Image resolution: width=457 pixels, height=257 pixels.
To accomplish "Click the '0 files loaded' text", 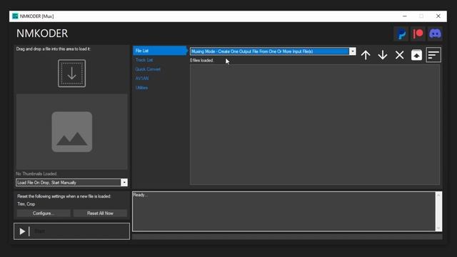I will click(201, 60).
